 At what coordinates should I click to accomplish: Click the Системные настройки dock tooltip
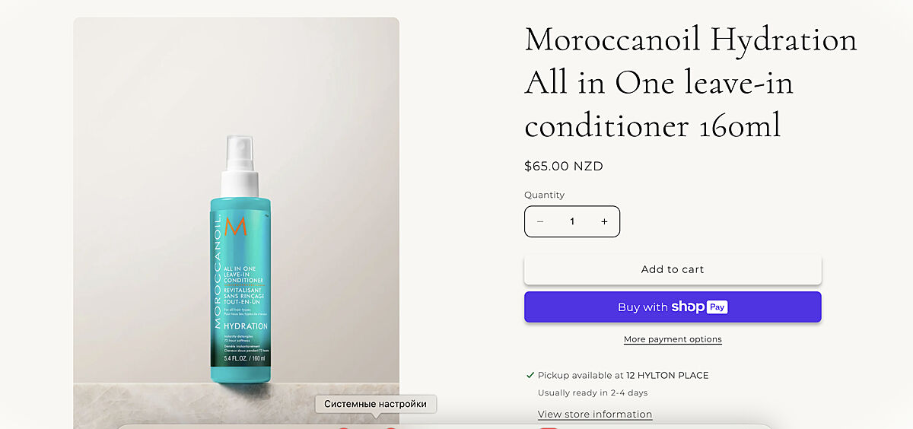click(x=376, y=404)
